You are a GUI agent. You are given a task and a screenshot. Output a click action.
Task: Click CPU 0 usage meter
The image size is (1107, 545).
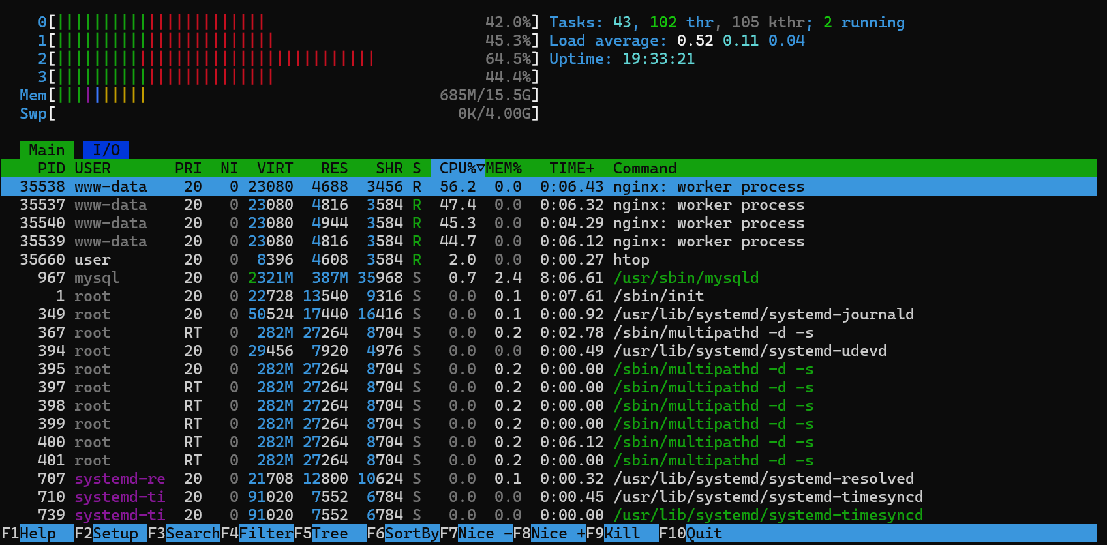click(289, 22)
